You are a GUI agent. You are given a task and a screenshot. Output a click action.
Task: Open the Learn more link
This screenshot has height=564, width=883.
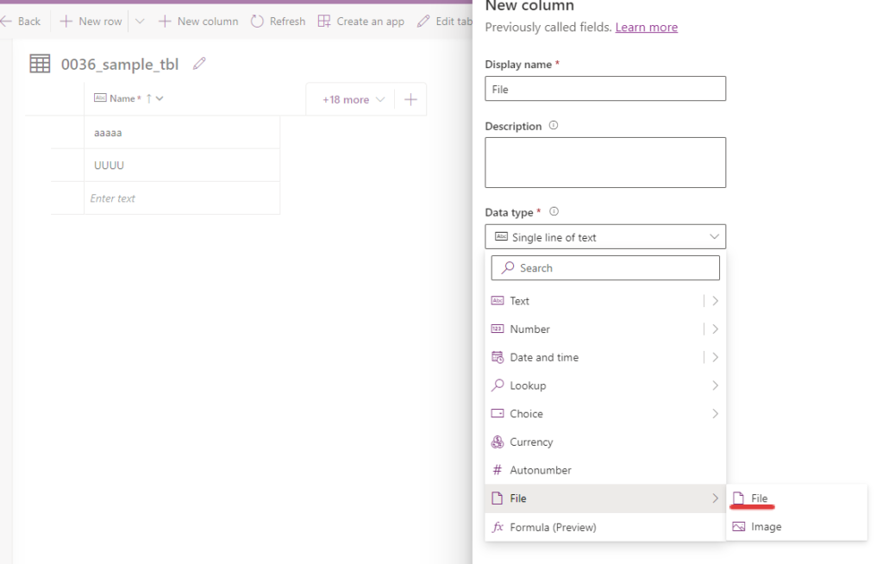pos(646,28)
